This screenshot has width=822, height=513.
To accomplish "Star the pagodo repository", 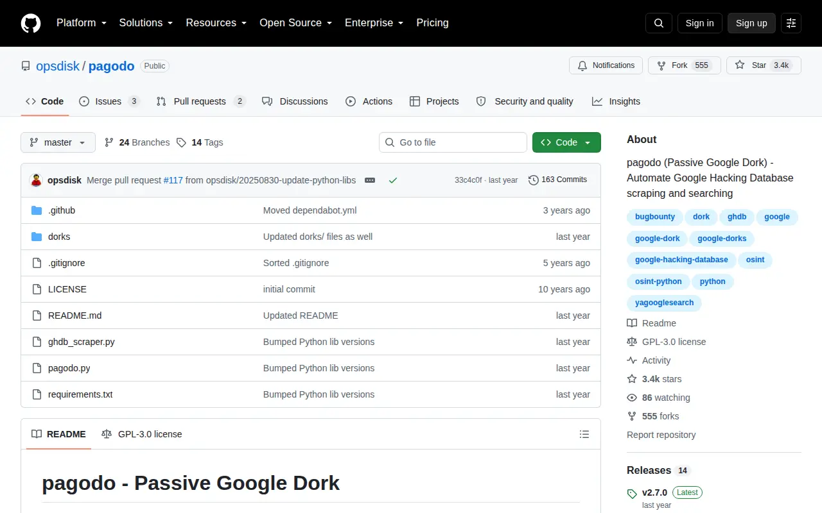I will [764, 65].
